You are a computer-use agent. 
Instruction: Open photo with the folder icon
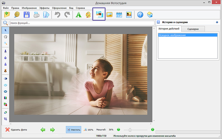(7, 14)
